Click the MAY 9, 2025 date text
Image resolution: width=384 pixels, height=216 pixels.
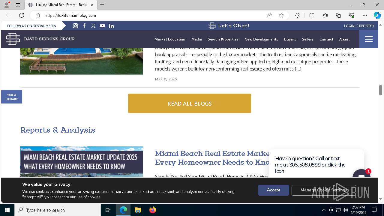(x=166, y=79)
